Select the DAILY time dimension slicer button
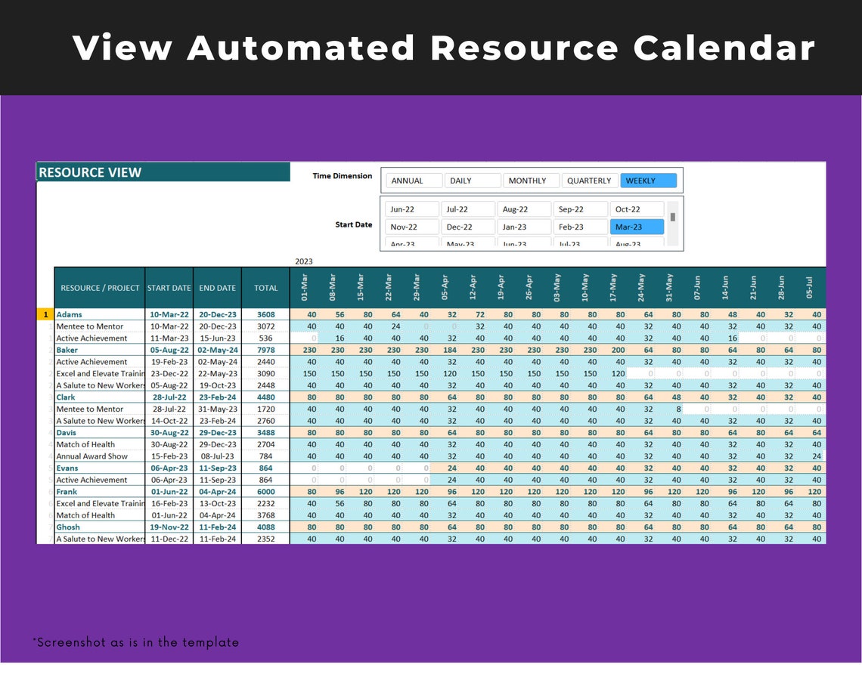 (x=473, y=181)
